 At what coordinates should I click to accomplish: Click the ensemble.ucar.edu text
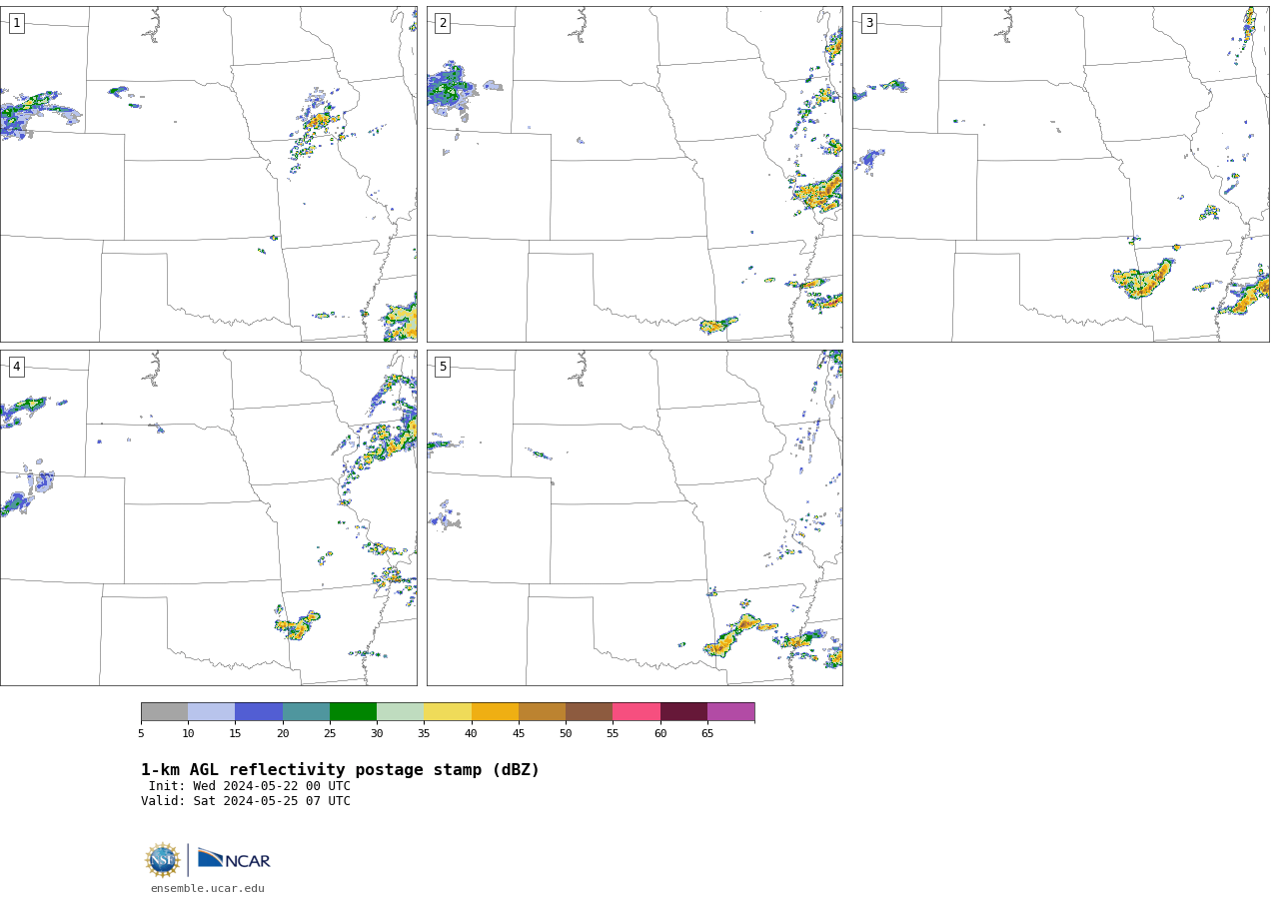(208, 889)
